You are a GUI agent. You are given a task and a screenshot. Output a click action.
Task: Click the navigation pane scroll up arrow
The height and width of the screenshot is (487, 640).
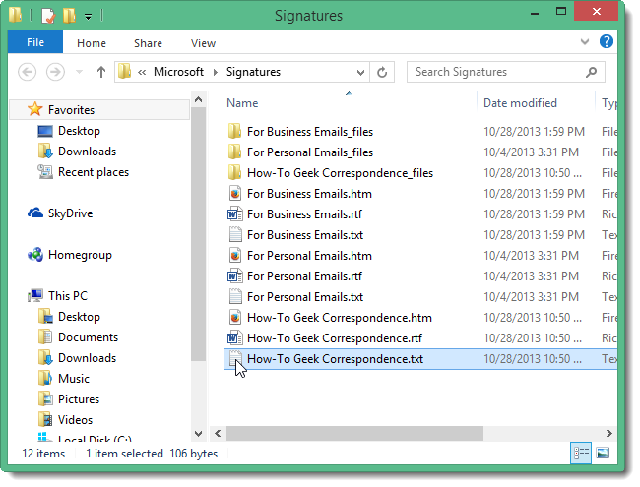coord(198,99)
